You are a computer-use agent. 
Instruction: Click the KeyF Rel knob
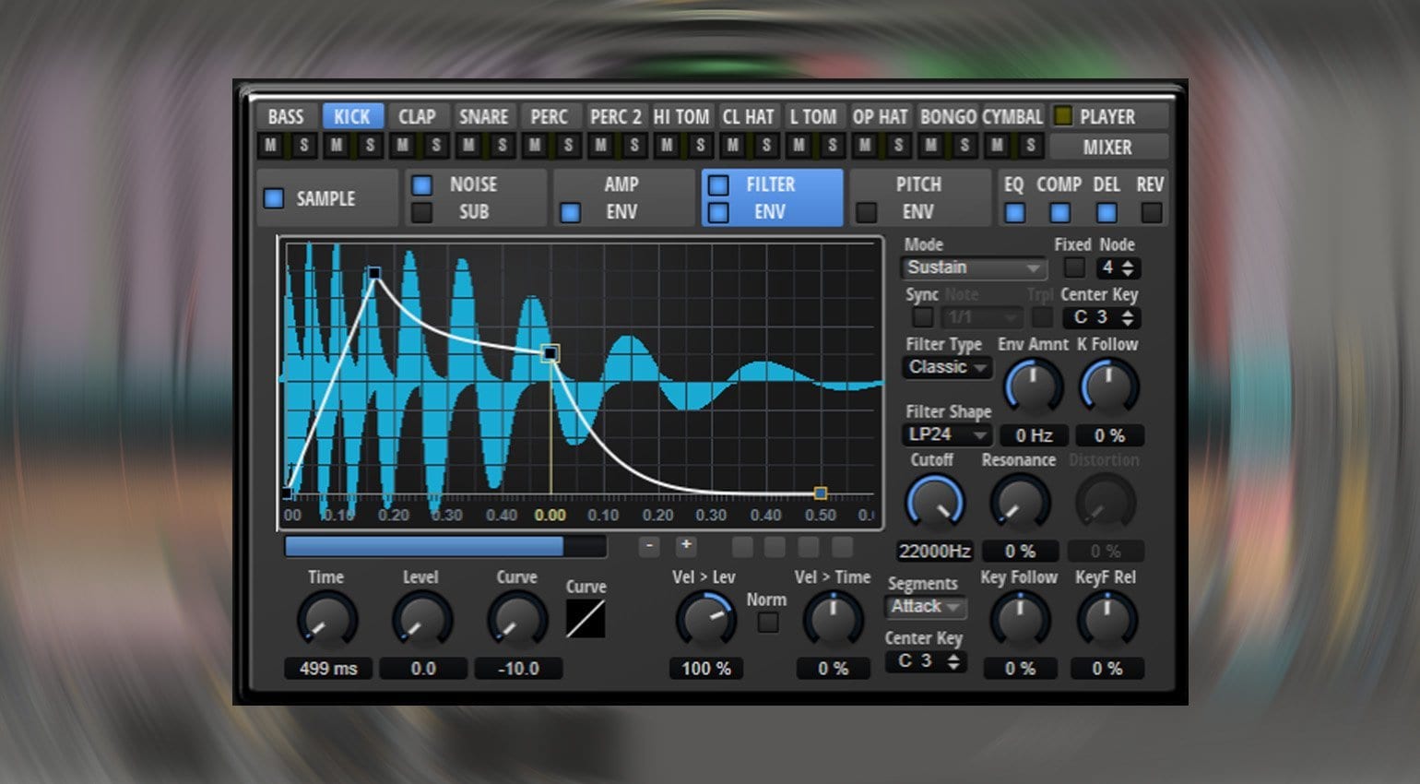1106,621
